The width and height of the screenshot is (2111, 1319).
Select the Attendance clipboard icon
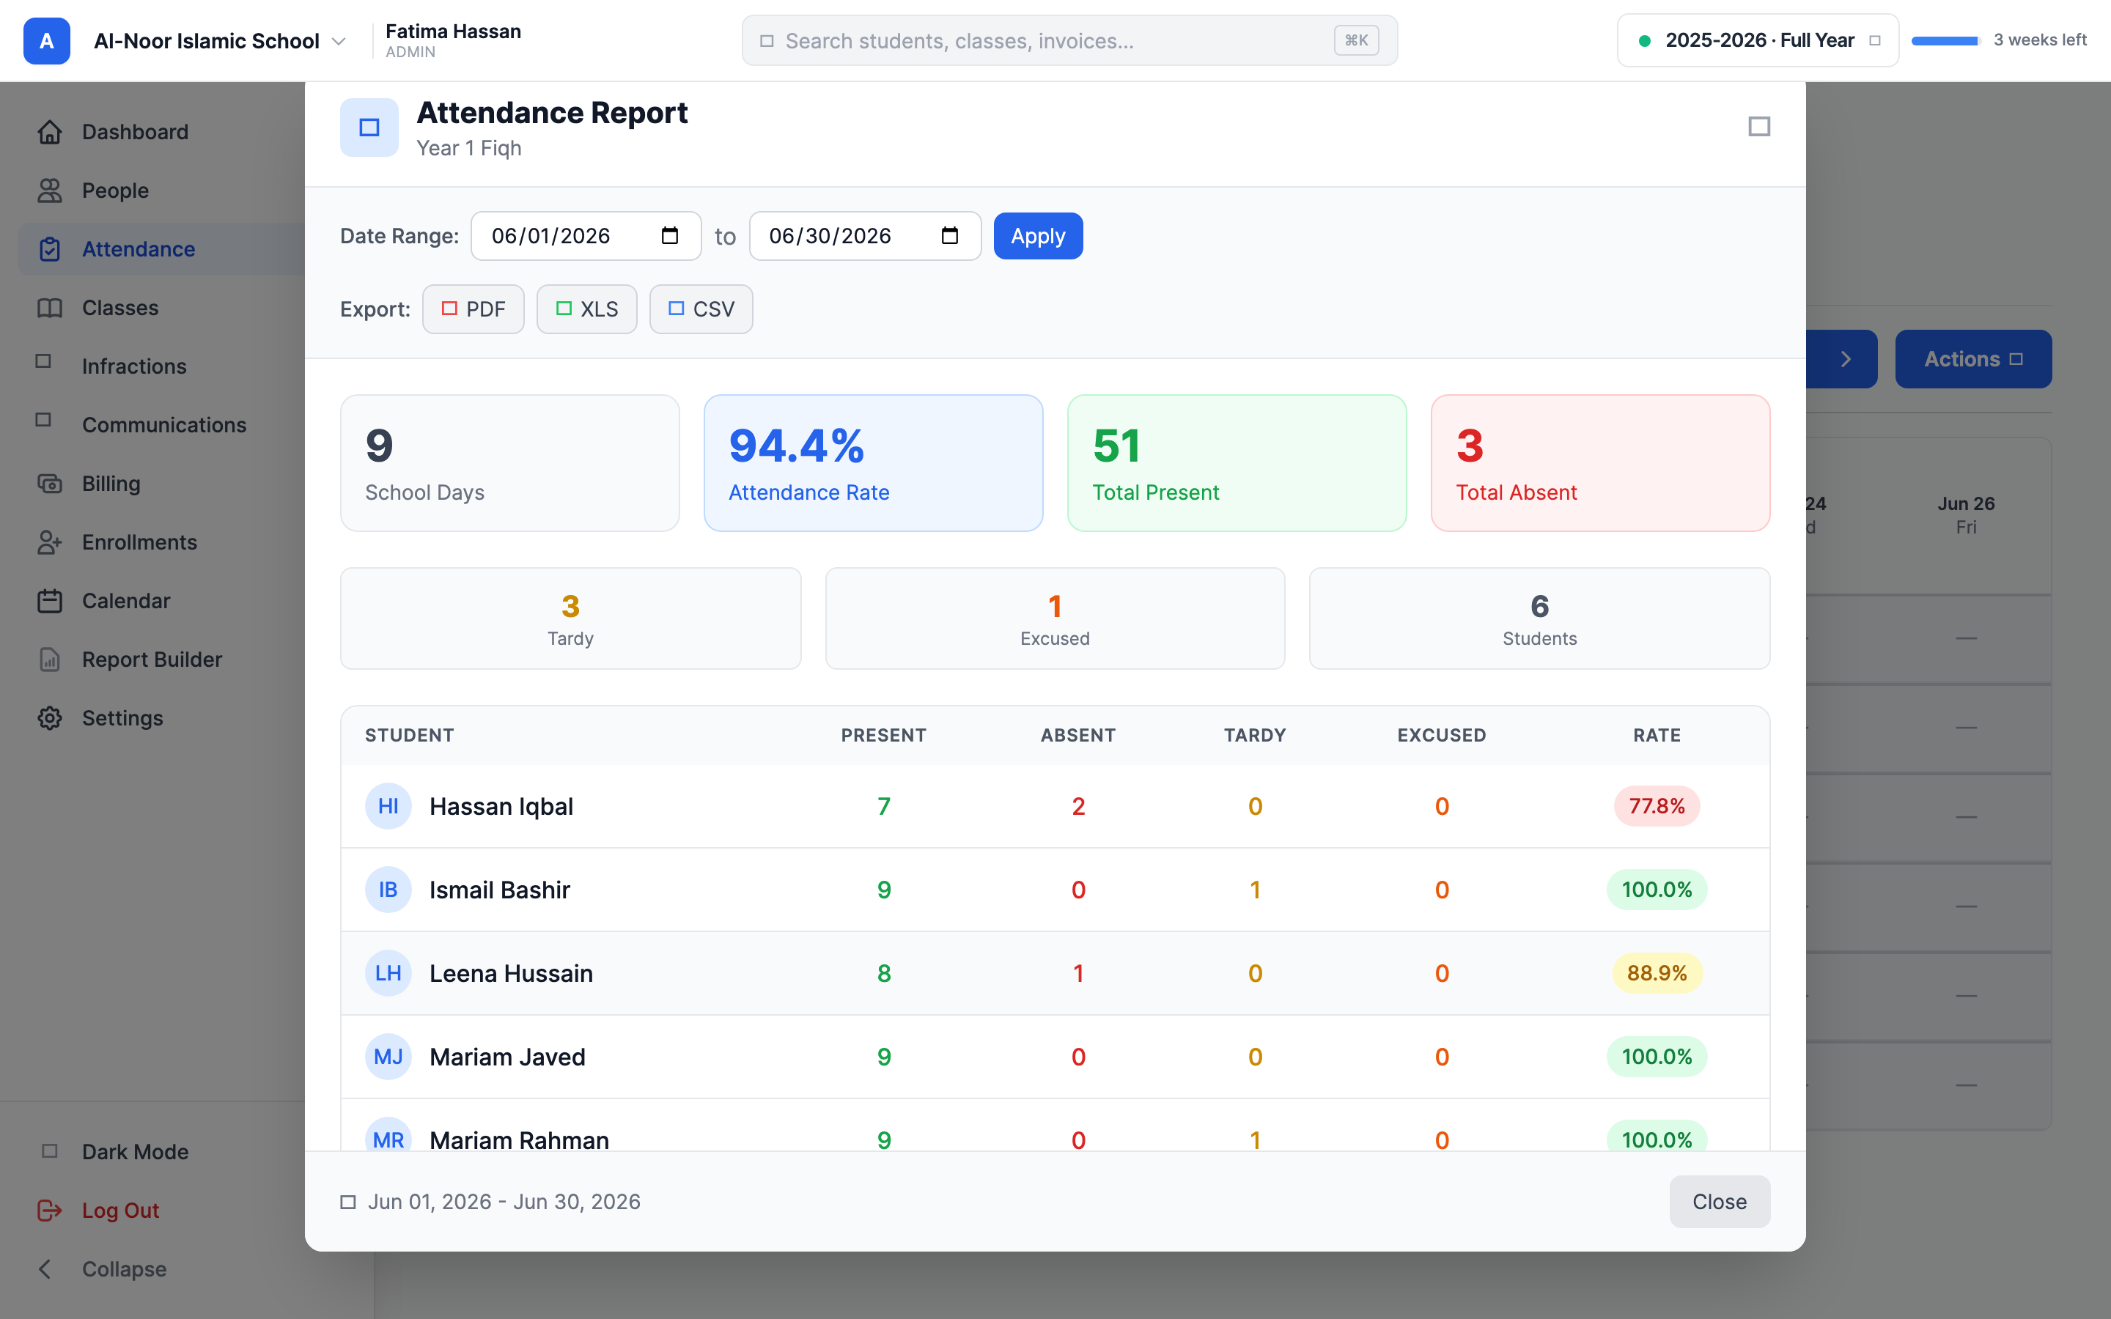(50, 248)
